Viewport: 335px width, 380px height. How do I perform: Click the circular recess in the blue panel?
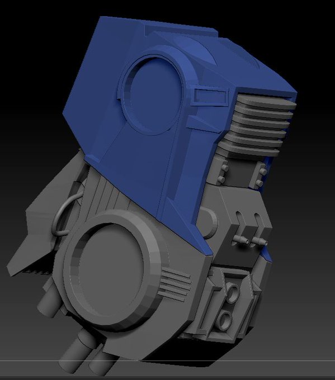pyautogui.click(x=154, y=94)
